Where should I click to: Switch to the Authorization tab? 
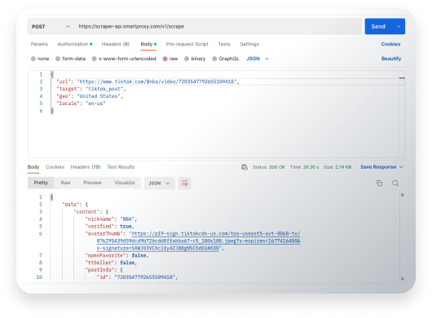75,44
